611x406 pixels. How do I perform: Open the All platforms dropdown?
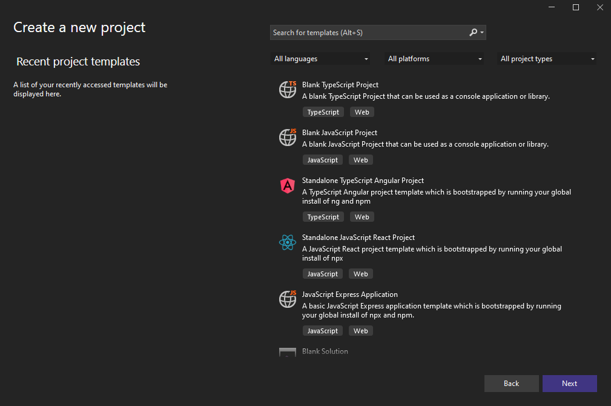pyautogui.click(x=434, y=59)
